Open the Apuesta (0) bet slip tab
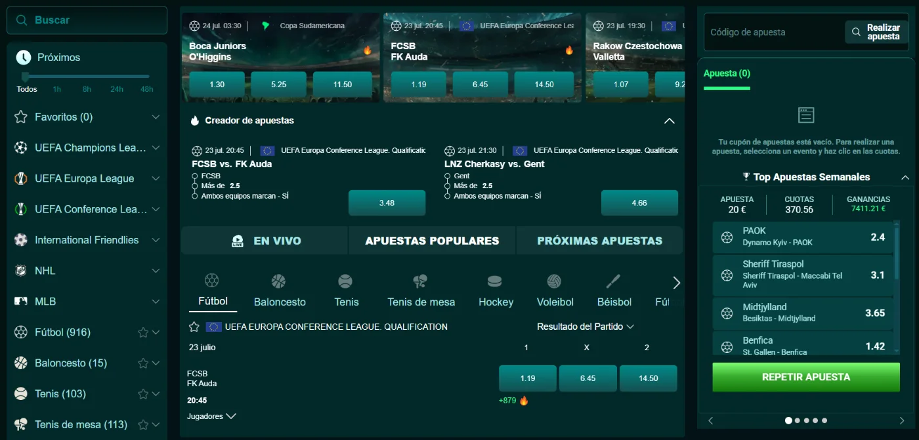The width and height of the screenshot is (919, 440). tap(727, 73)
